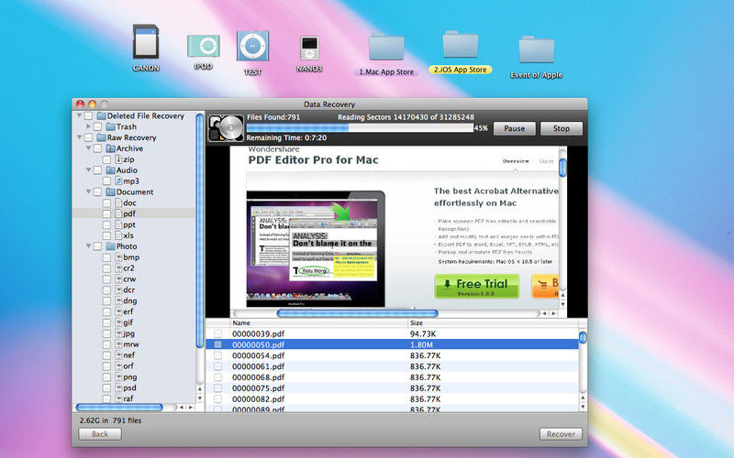Select the TEST iPod shuffle desktop icon
734x458 pixels.
tap(252, 47)
